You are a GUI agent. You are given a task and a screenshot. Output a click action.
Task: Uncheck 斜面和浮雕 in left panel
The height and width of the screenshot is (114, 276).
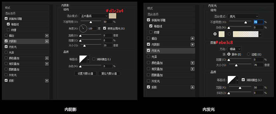(6, 18)
